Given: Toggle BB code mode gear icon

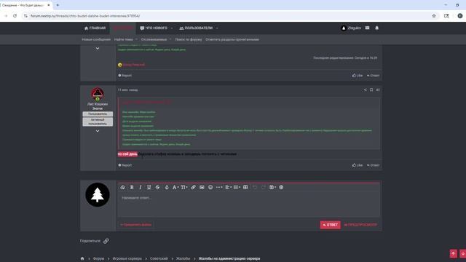Looking at the screenshot, I should coord(281,188).
